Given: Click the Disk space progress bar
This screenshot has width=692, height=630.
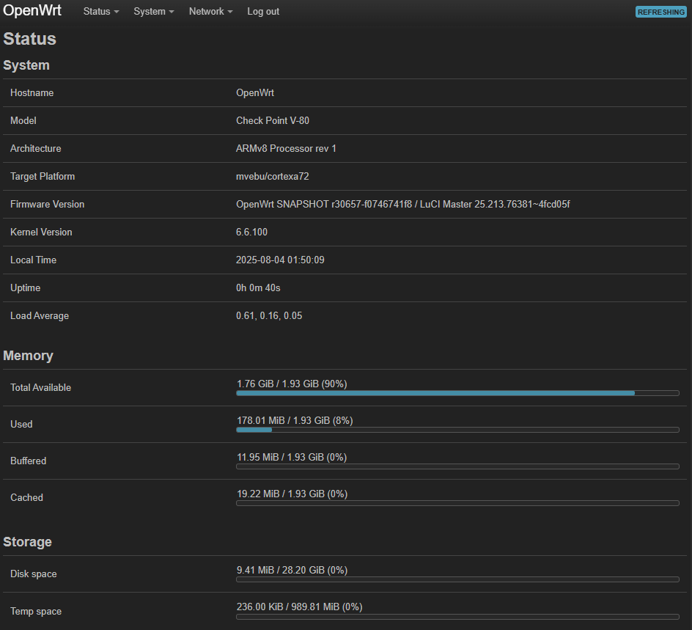Looking at the screenshot, I should 457,579.
